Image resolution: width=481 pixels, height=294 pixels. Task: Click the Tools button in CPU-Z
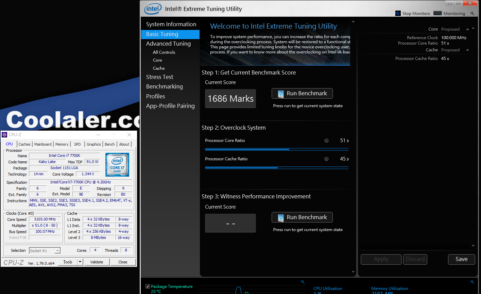pyautogui.click(x=68, y=262)
